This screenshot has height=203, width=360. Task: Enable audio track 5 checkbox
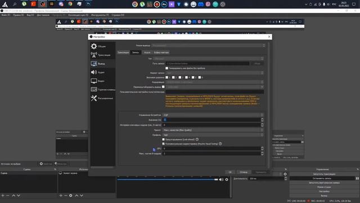(x=193, y=77)
